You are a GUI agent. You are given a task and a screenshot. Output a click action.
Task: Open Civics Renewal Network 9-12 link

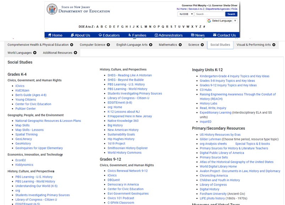(128, 171)
